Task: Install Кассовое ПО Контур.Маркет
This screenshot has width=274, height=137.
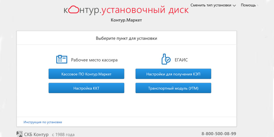Action: point(86,74)
